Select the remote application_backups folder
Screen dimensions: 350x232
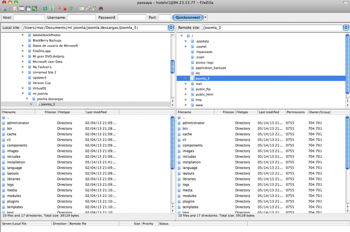pyautogui.click(x=211, y=68)
